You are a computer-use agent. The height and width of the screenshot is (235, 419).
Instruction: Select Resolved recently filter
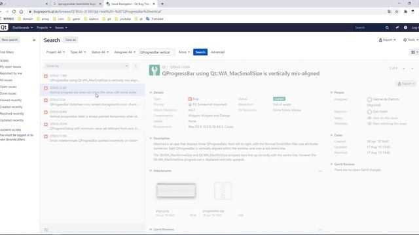click(x=12, y=114)
